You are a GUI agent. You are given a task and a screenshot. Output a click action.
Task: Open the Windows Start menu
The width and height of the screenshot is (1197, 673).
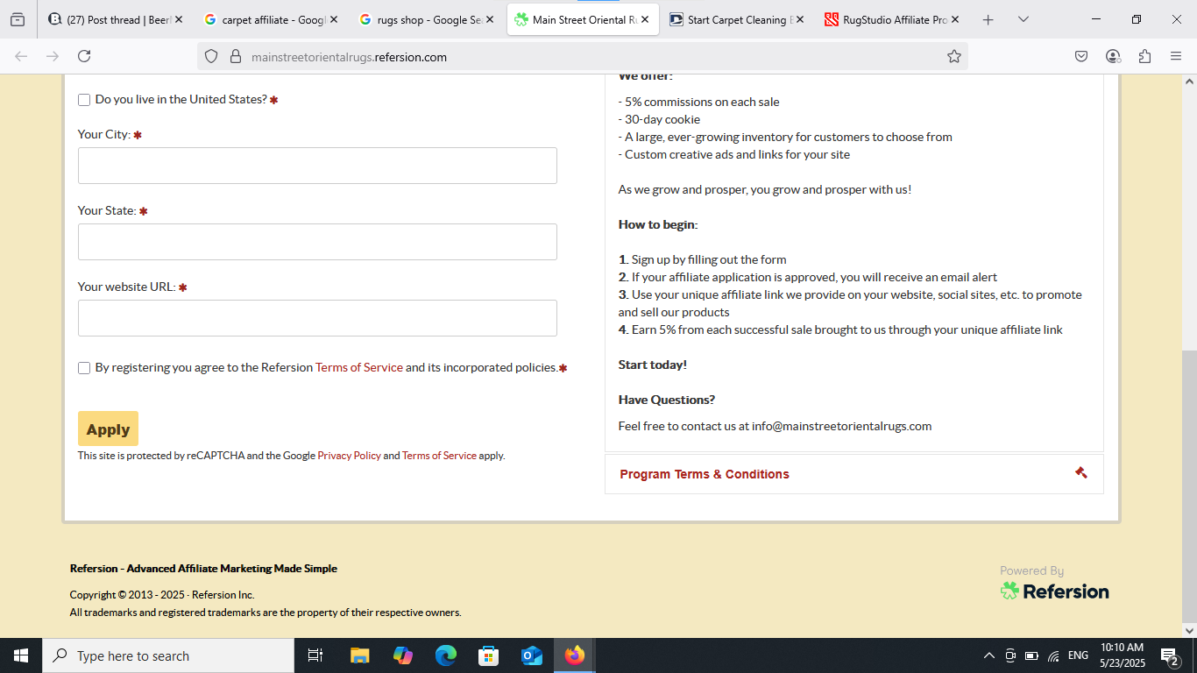click(x=19, y=655)
